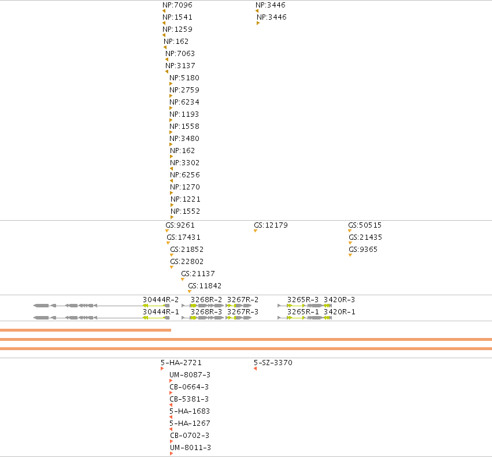The height and width of the screenshot is (457, 492).
Task: Click the red triangle under CB-0702-3
Action: click(x=171, y=441)
